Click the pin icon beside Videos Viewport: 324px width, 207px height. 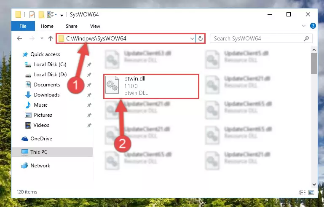tap(89, 125)
